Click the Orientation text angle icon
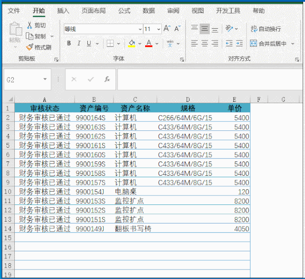This screenshot has width=305, height=279. [229, 29]
